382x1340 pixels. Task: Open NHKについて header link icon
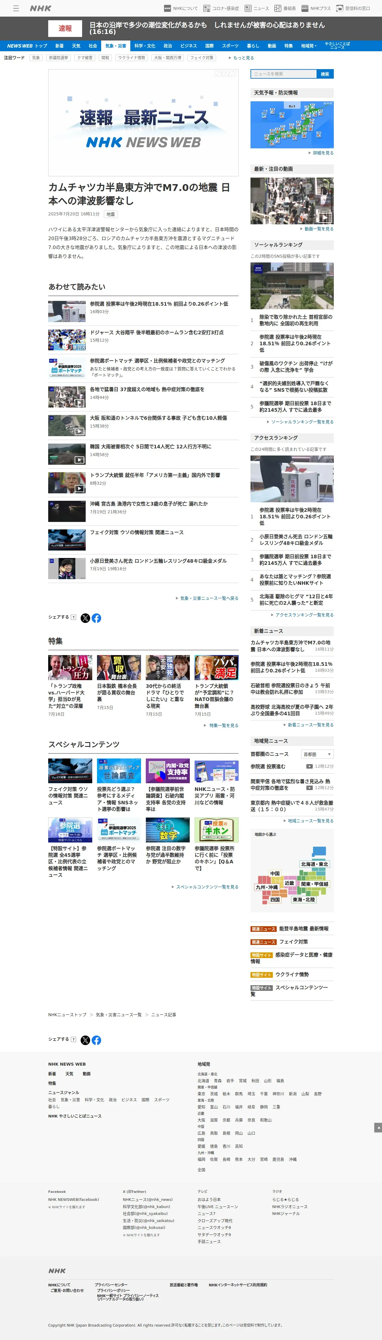167,8
